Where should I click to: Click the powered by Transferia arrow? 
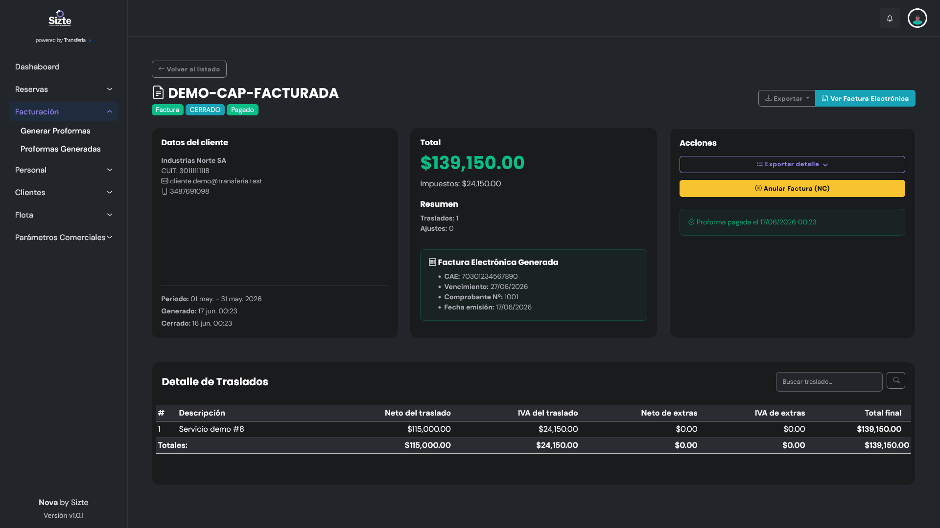click(x=90, y=41)
